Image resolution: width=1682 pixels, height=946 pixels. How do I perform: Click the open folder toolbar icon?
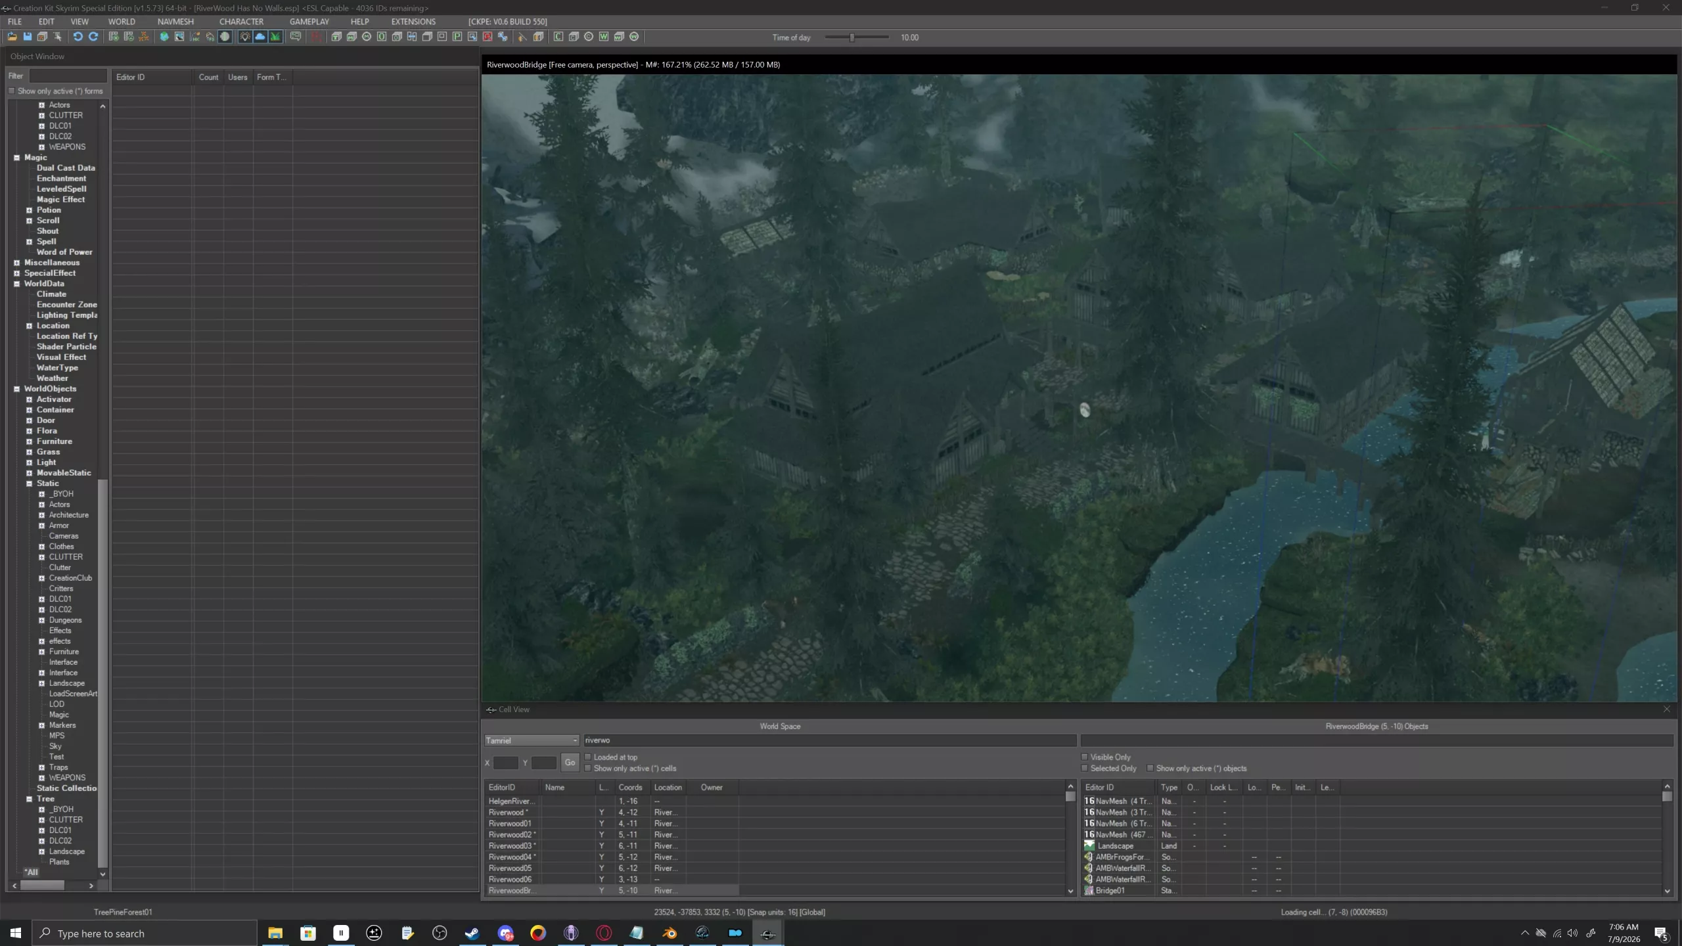coord(12,37)
